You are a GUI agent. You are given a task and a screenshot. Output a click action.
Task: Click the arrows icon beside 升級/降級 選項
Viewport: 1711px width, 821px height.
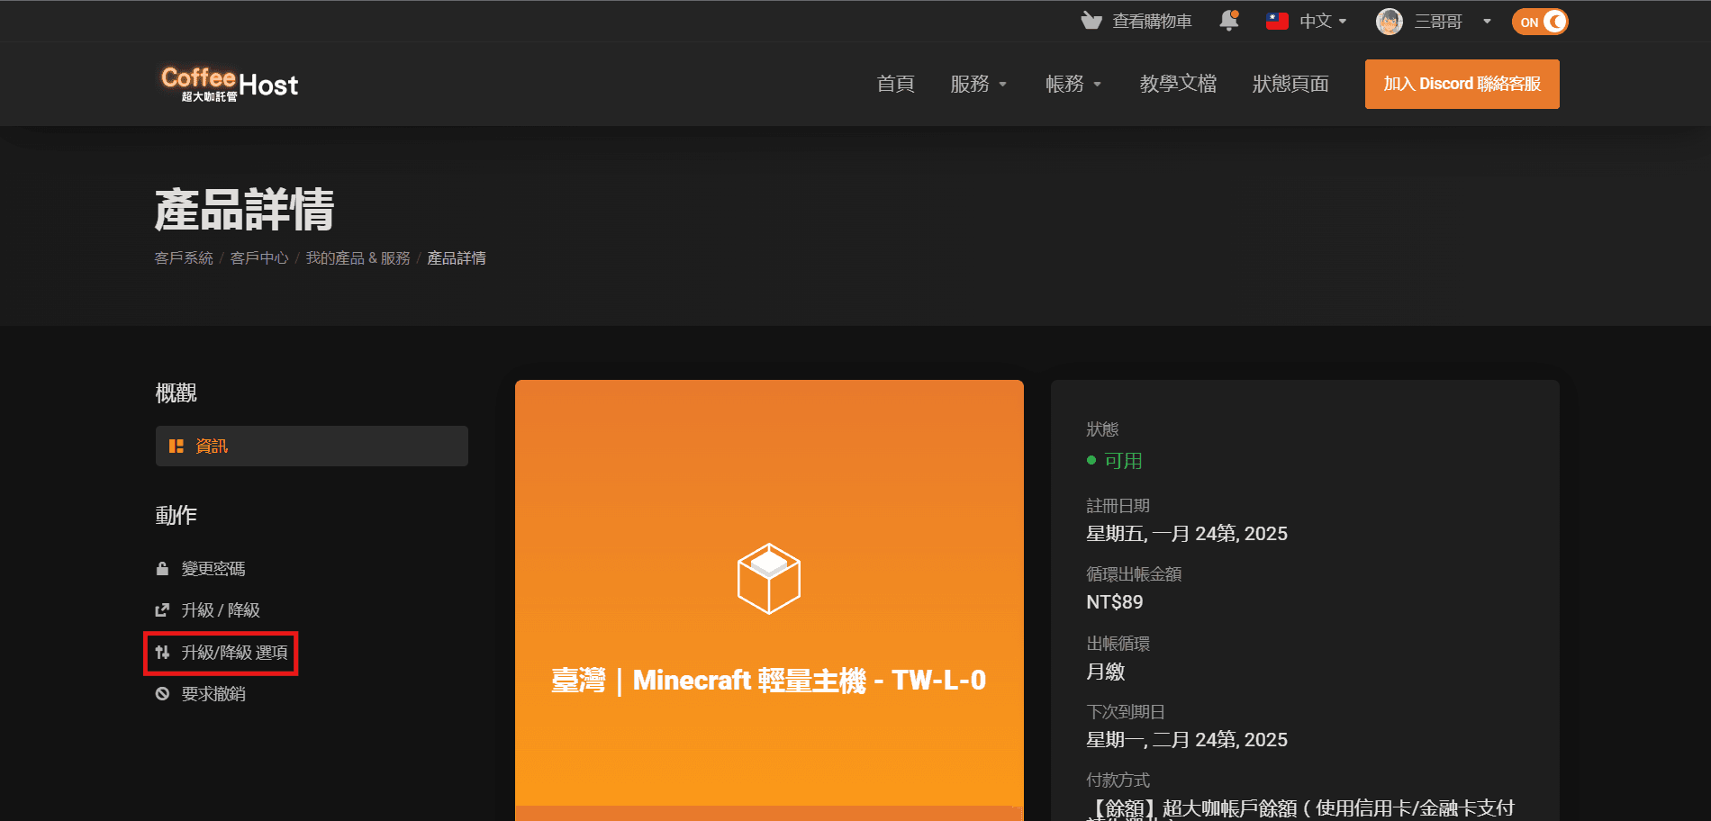(162, 653)
